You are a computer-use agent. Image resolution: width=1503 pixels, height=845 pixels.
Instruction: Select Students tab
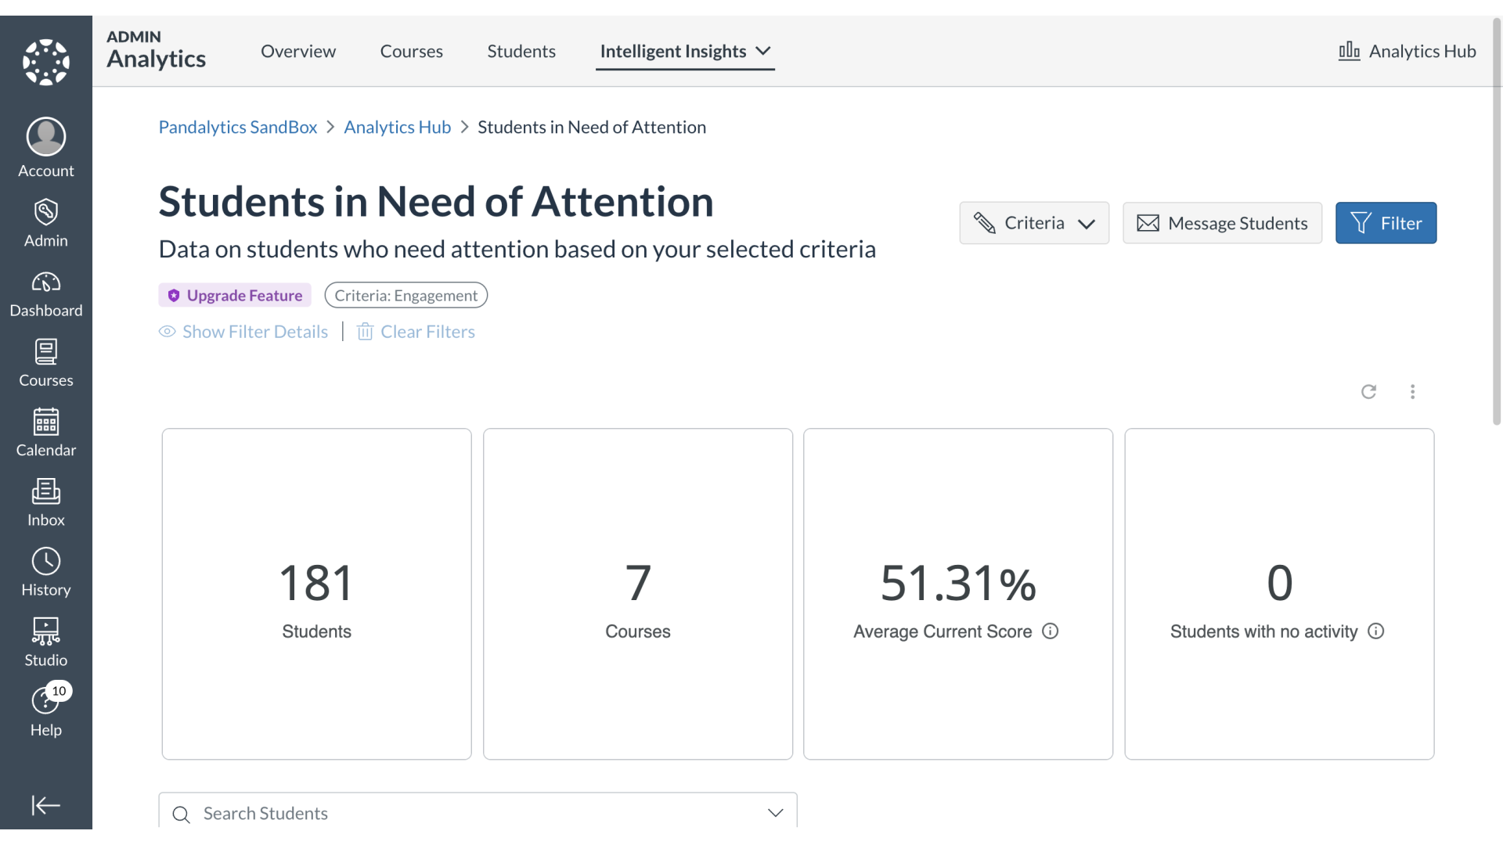[521, 51]
